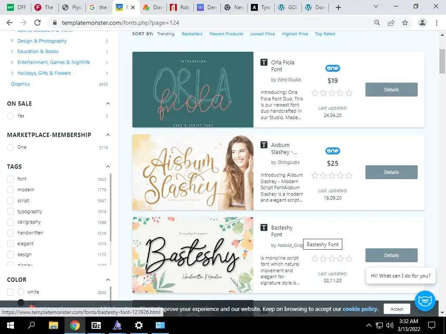
Task: Check the 'font' tag checkbox
Action: click(10, 179)
